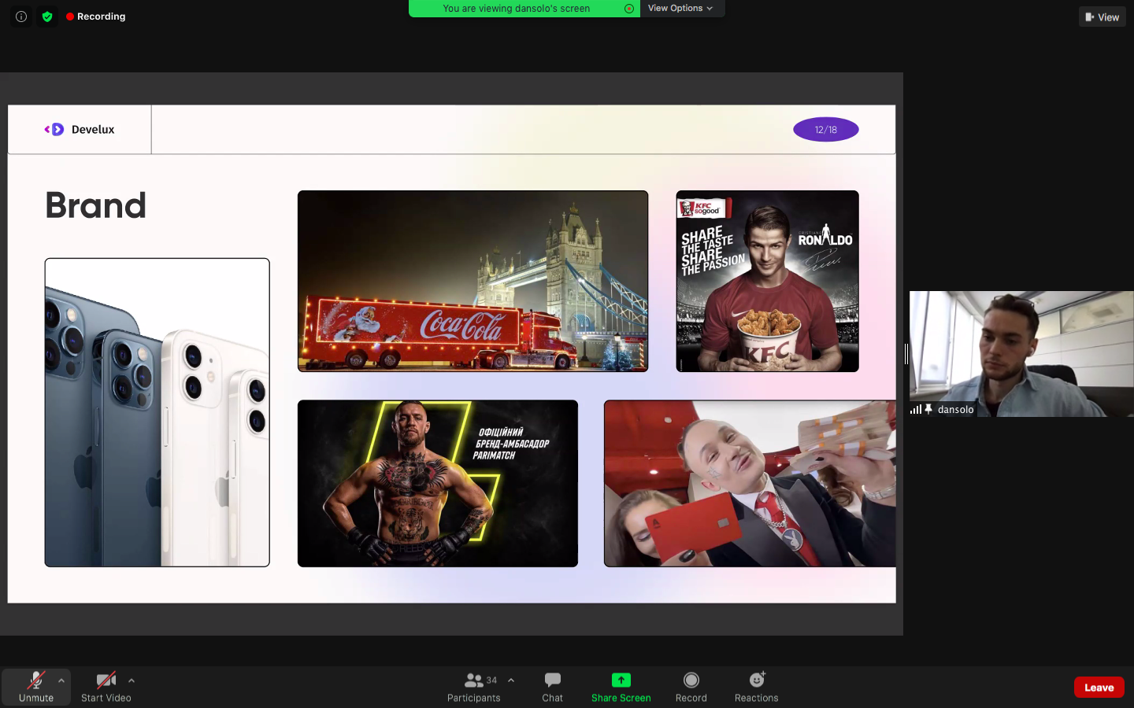1134x708 pixels.
Task: Click the green screen-sharing notification banner
Action: [x=517, y=9]
